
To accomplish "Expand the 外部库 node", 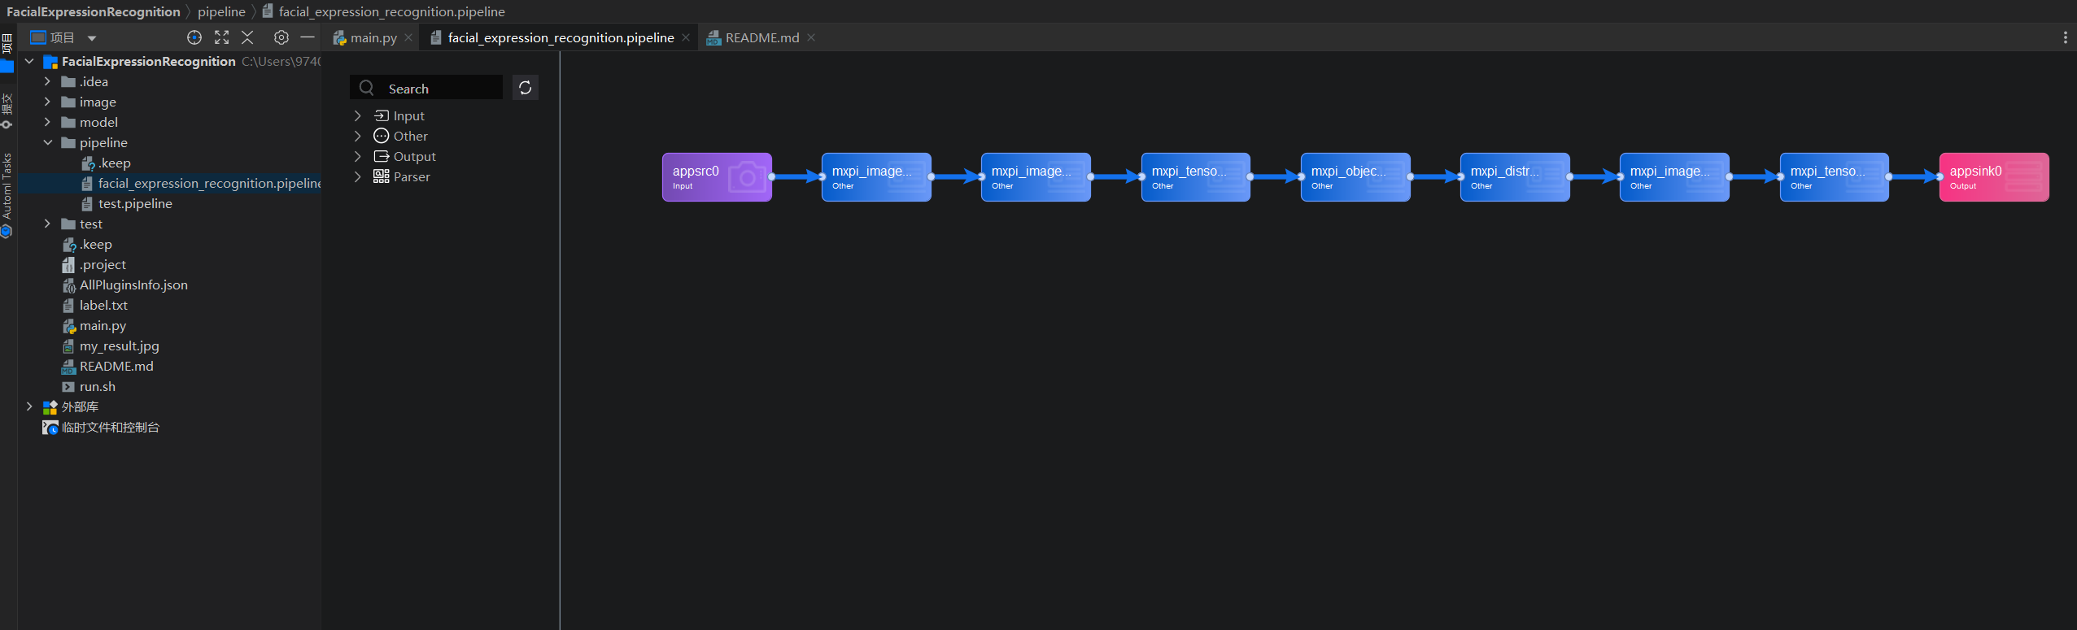I will click(x=29, y=406).
